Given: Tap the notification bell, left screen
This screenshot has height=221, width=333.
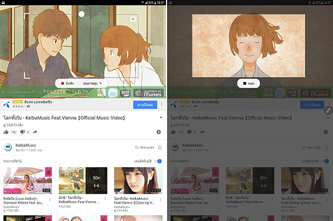Looking at the screenshot, I should [160, 147].
